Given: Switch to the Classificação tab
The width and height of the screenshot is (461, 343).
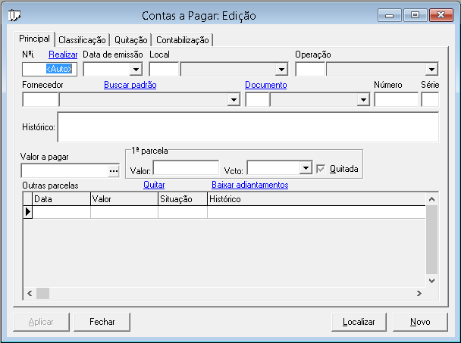Looking at the screenshot, I should click(x=82, y=40).
